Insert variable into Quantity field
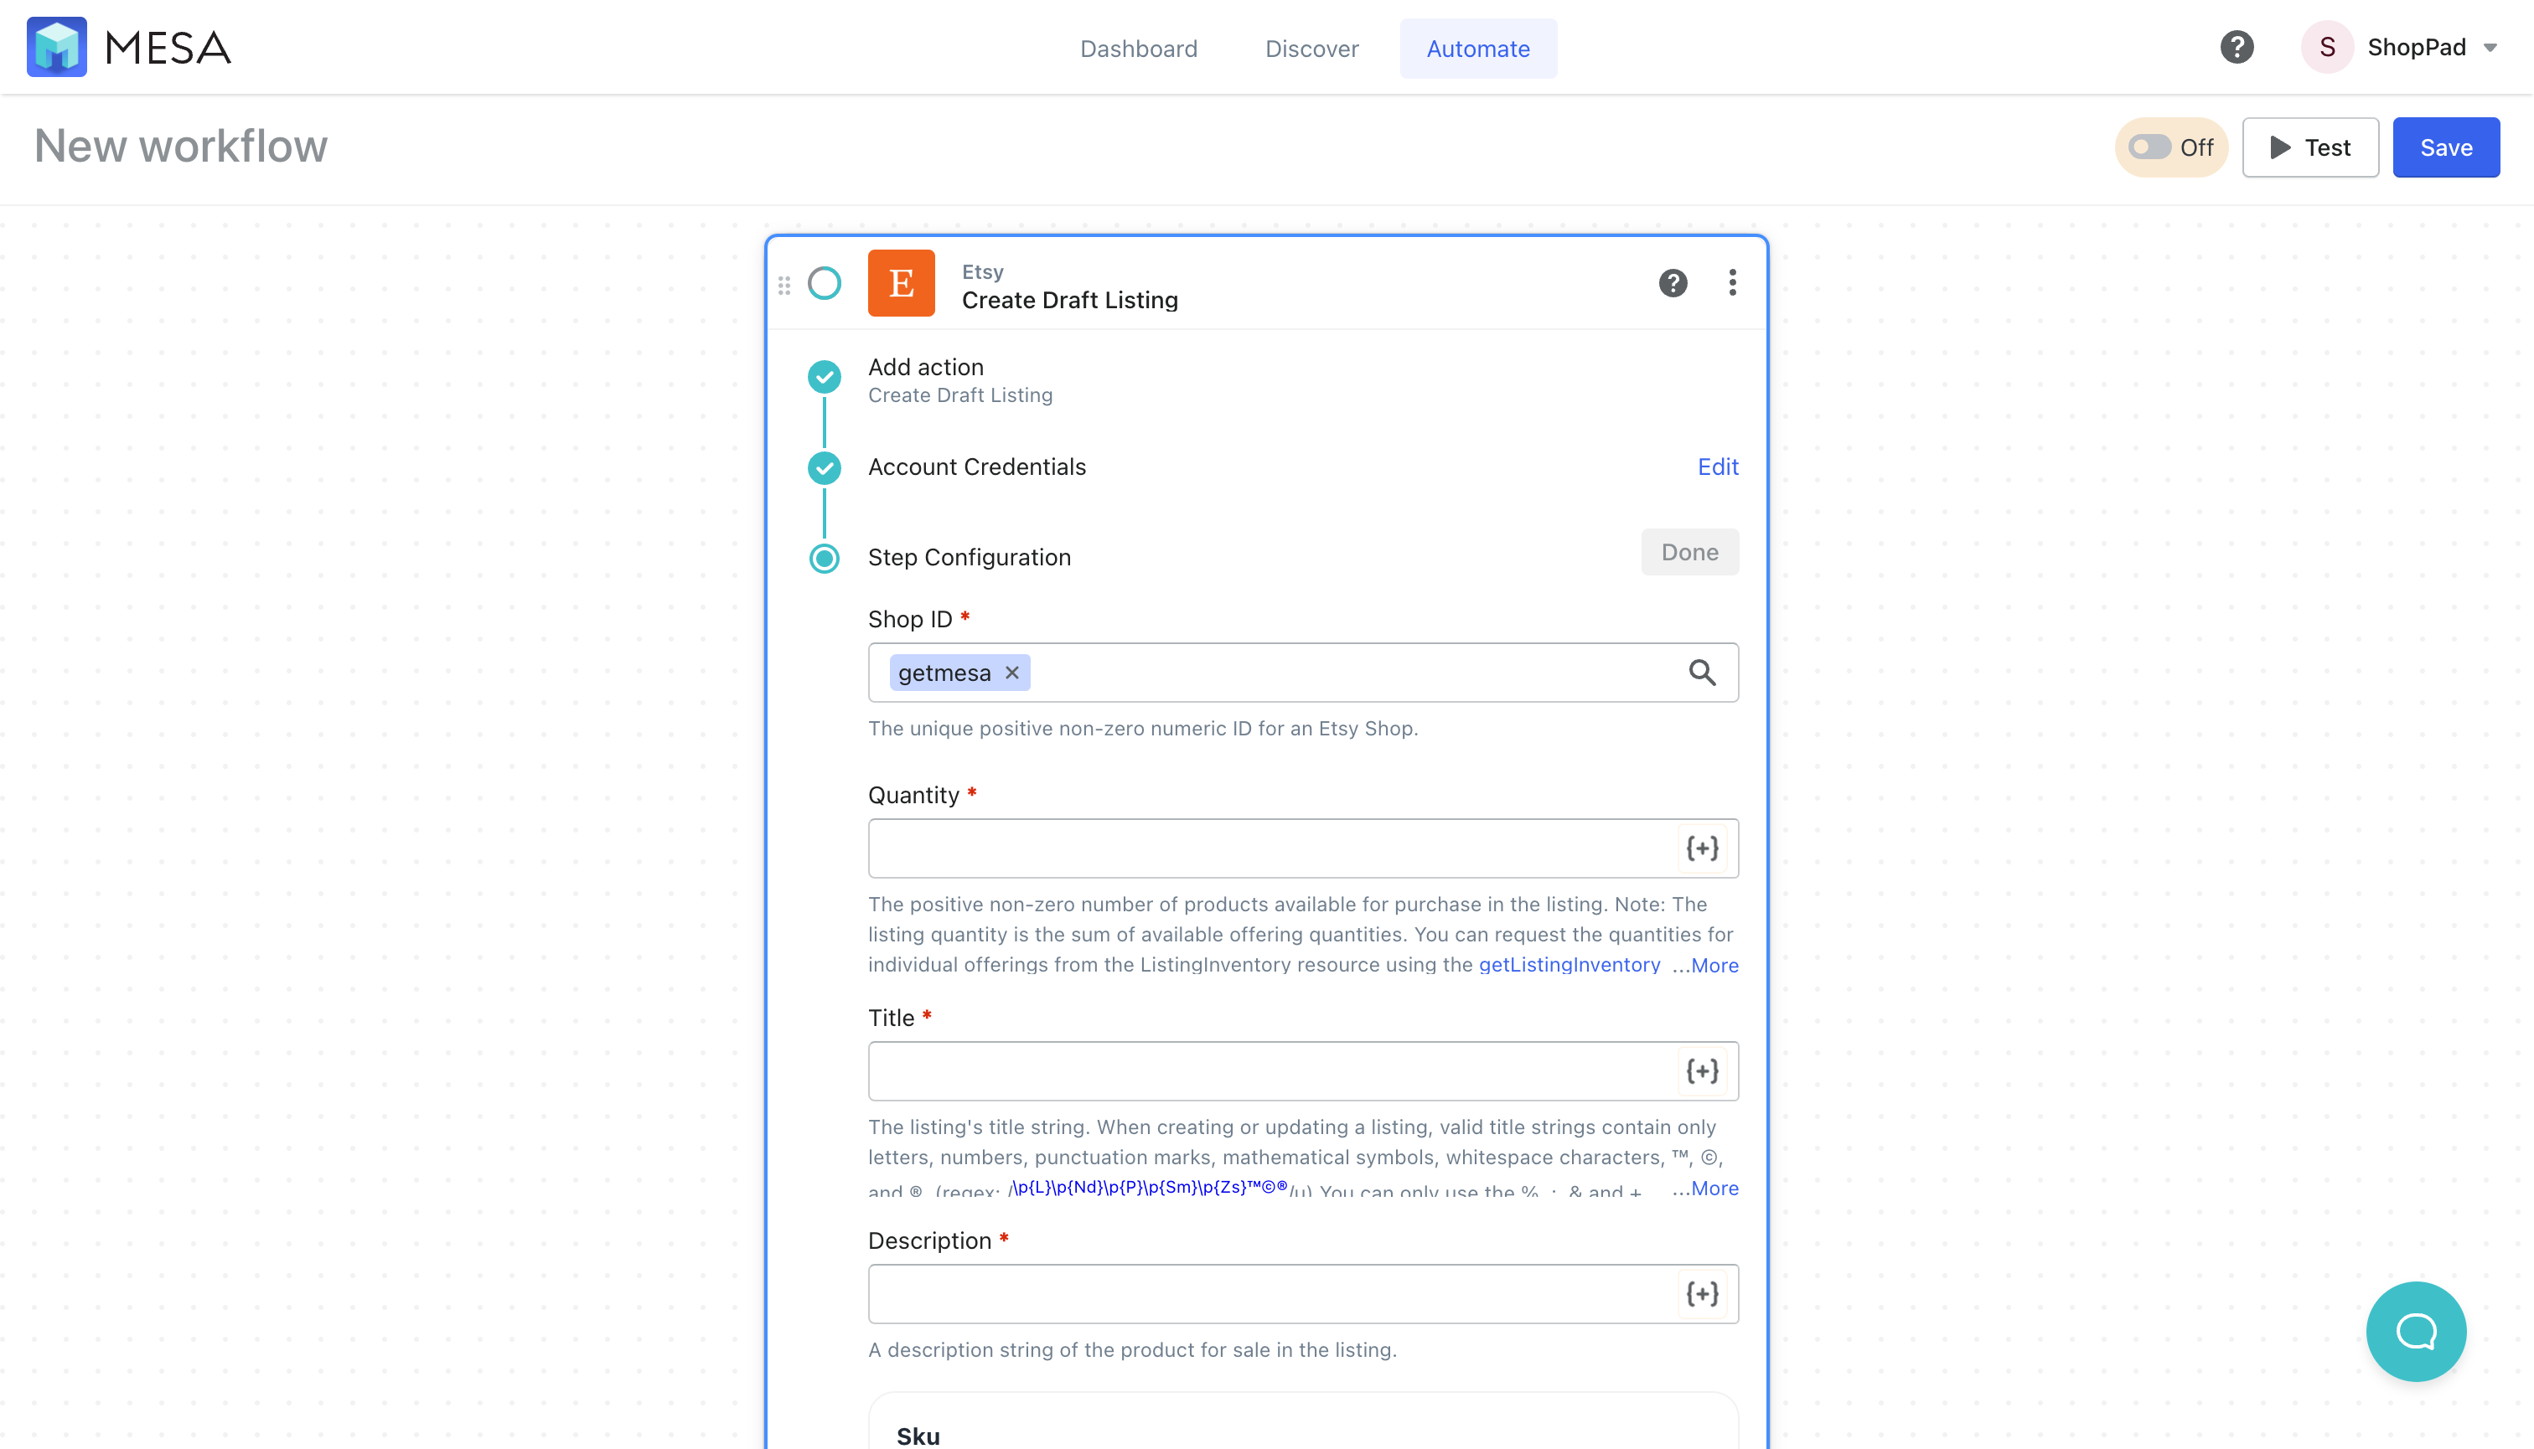This screenshot has height=1449, width=2534. click(x=1702, y=848)
